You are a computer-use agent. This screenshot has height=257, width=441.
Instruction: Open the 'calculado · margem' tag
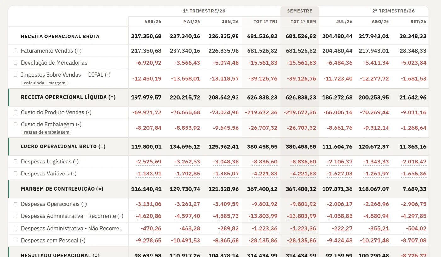(x=45, y=83)
